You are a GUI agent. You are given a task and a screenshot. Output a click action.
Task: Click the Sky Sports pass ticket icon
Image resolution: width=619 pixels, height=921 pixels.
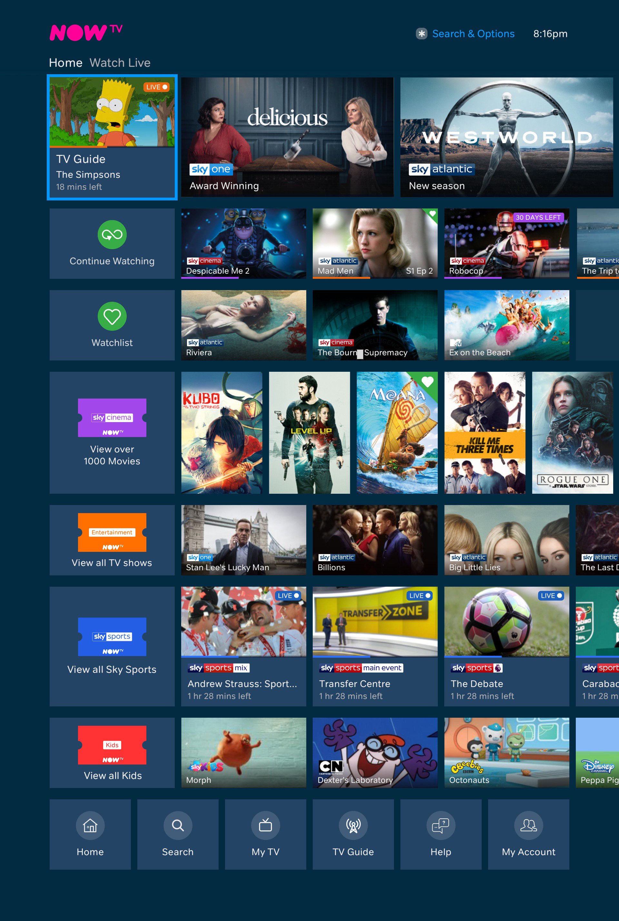click(112, 636)
